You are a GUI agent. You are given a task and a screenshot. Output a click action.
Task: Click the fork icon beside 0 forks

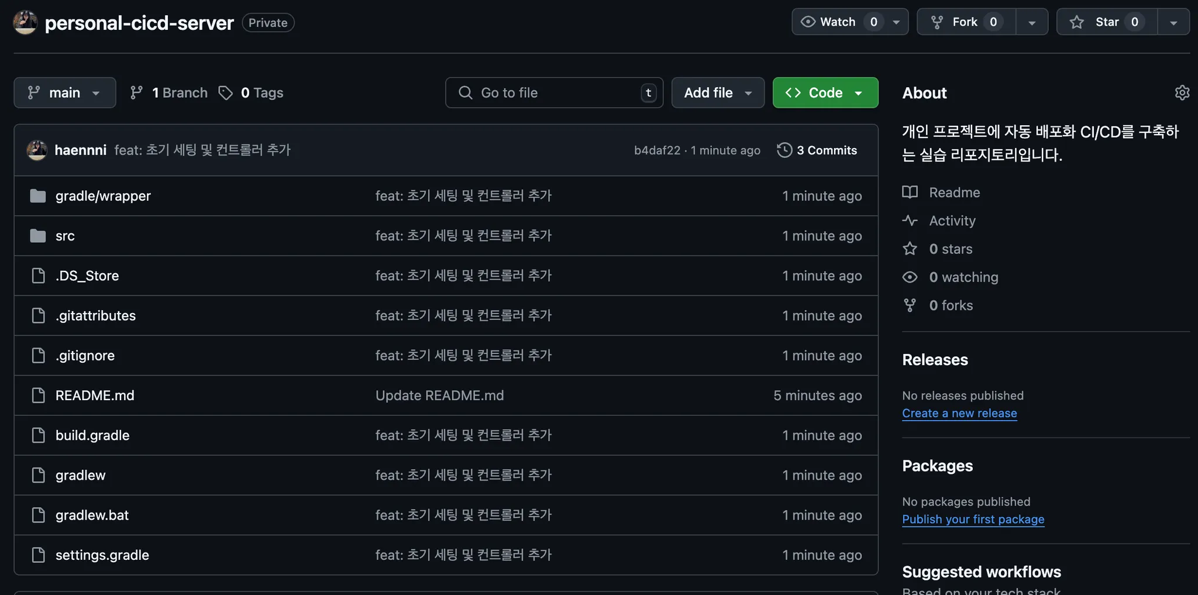coord(910,305)
